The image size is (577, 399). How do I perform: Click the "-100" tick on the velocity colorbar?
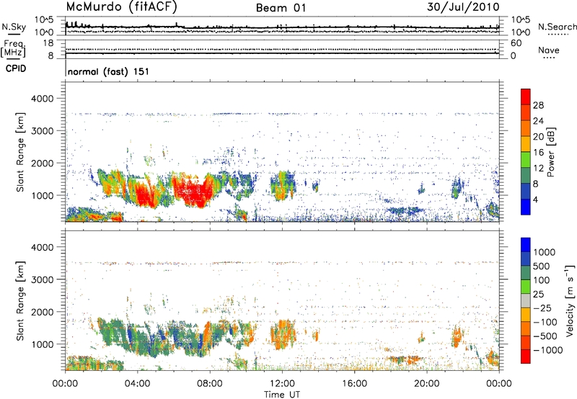tap(545, 322)
